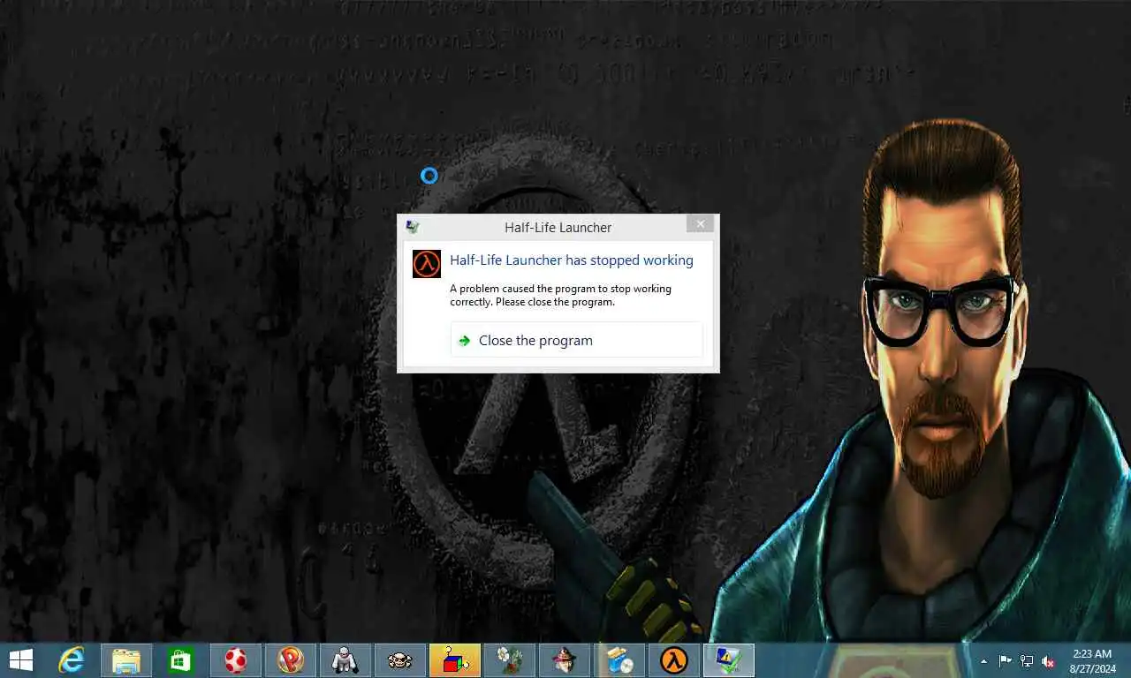This screenshot has width=1131, height=678.
Task: Click the muted volume tray icon
Action: [1048, 660]
